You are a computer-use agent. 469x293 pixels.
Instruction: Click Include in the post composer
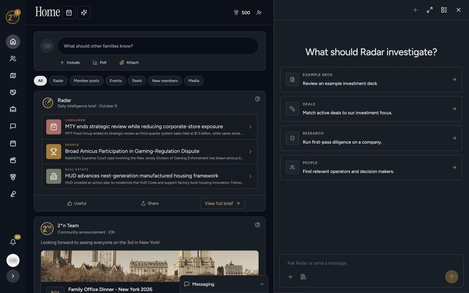click(x=70, y=63)
